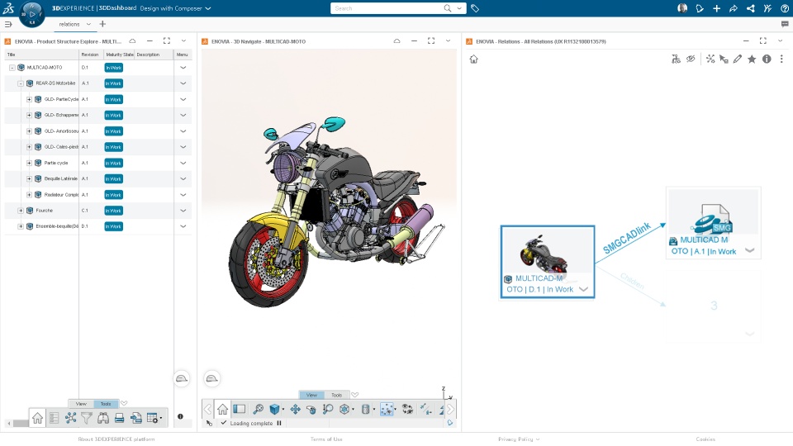Click In Work state of Radiateur row

coord(113,195)
